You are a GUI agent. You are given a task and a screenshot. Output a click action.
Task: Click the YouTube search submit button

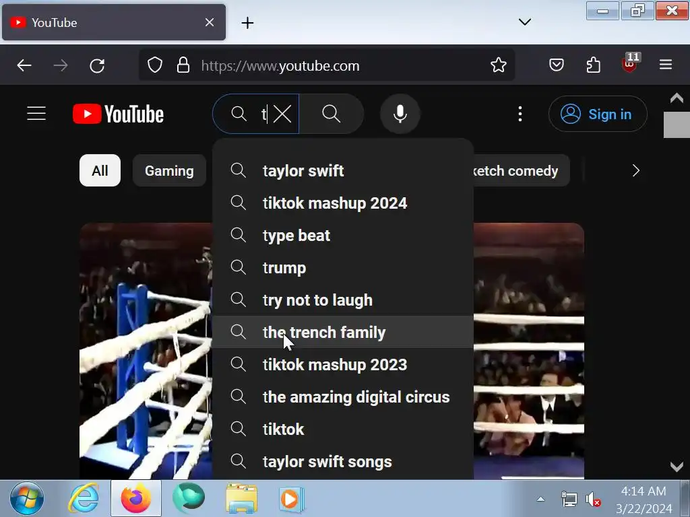pyautogui.click(x=332, y=114)
